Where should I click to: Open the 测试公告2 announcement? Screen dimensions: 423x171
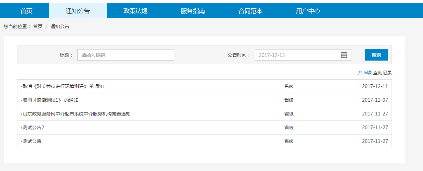click(x=33, y=127)
